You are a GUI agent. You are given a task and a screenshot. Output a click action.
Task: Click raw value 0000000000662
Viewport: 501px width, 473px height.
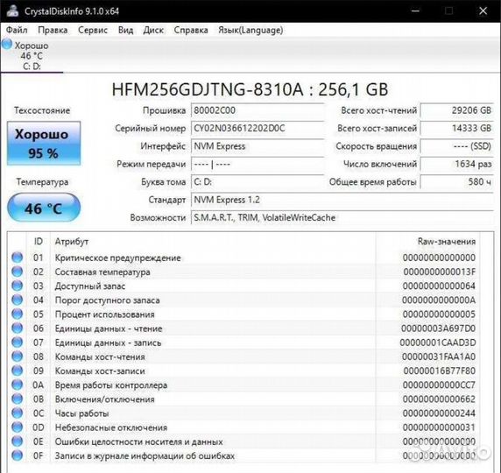click(x=439, y=399)
